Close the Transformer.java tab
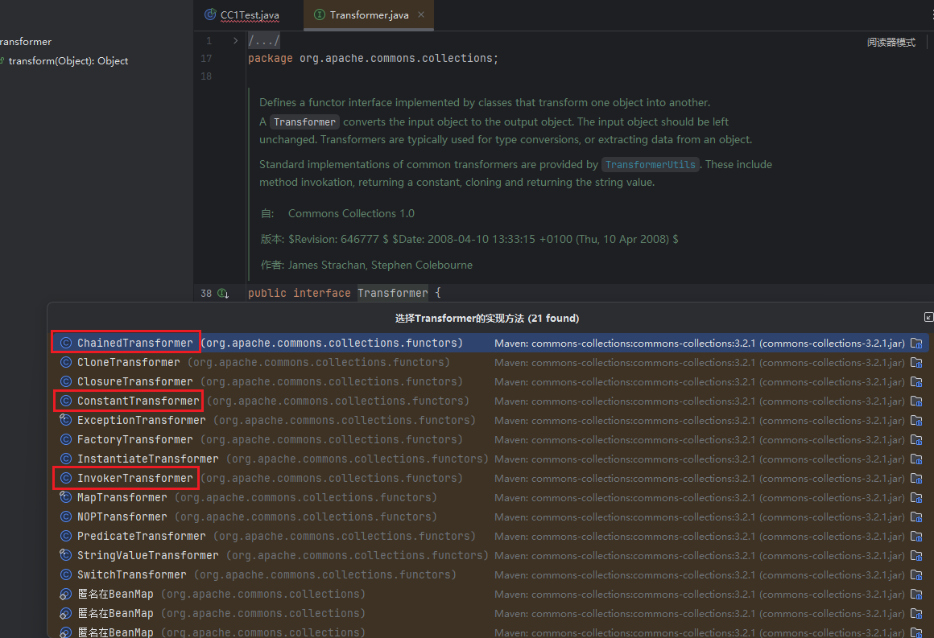The height and width of the screenshot is (638, 934). click(x=421, y=15)
